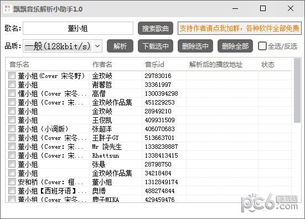Image resolution: width=305 pixels, height=219 pixels.
Task: Select music id 488274844
Action: click(x=159, y=191)
